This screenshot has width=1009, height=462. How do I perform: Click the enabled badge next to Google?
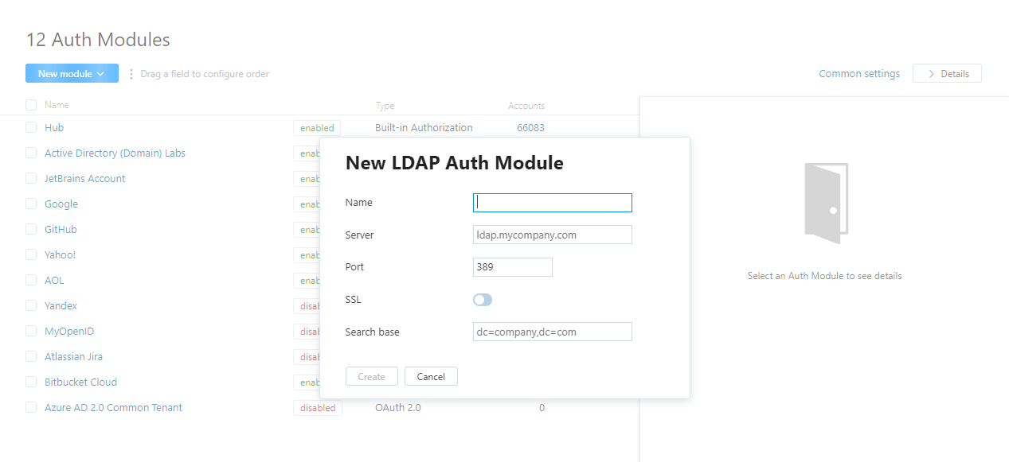coord(311,204)
